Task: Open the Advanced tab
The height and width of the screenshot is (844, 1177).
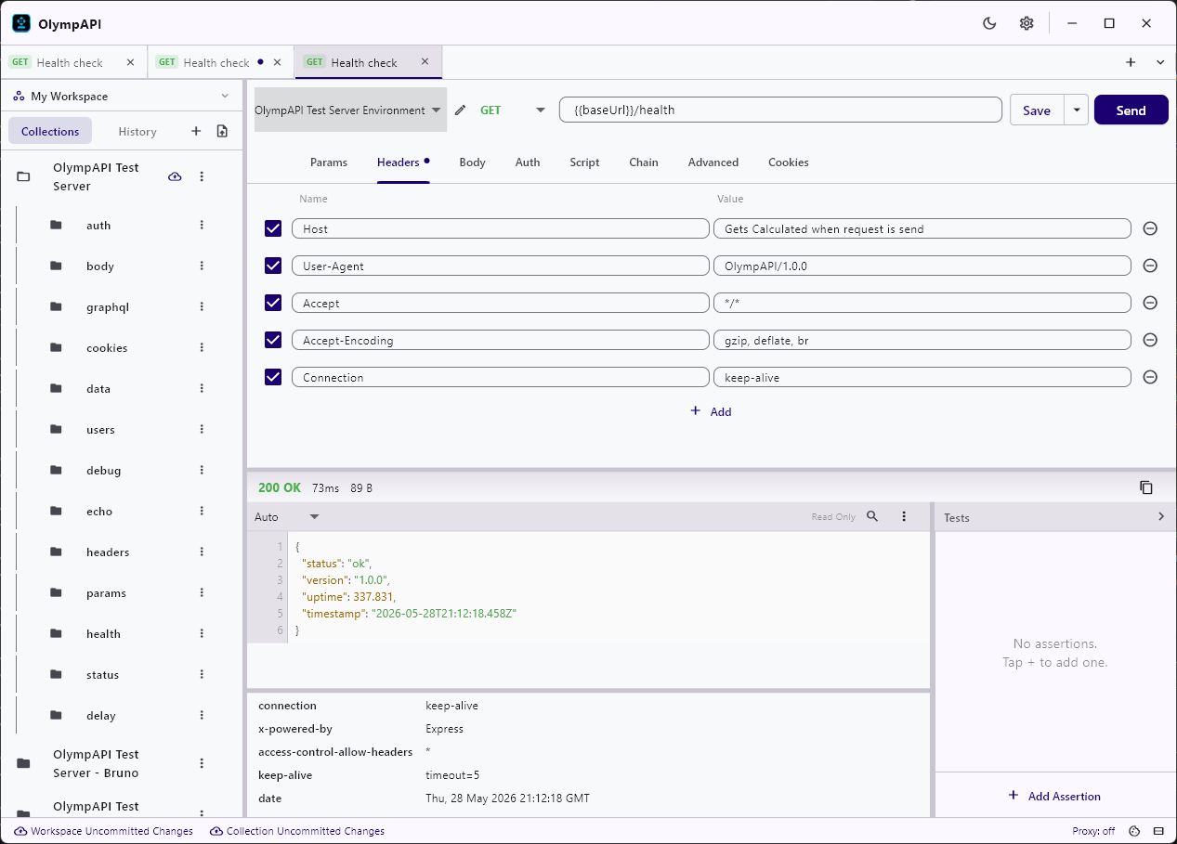Action: [x=713, y=162]
